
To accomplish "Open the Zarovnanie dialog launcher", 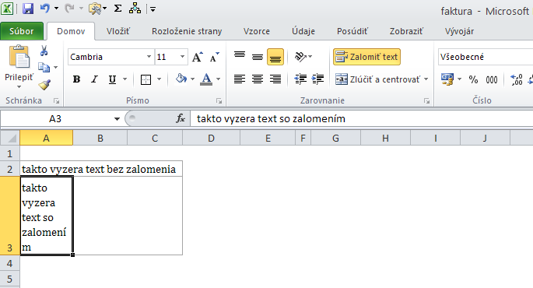I will (x=426, y=101).
